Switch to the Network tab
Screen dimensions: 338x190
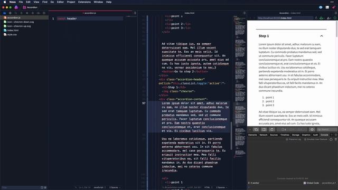(x=263, y=135)
